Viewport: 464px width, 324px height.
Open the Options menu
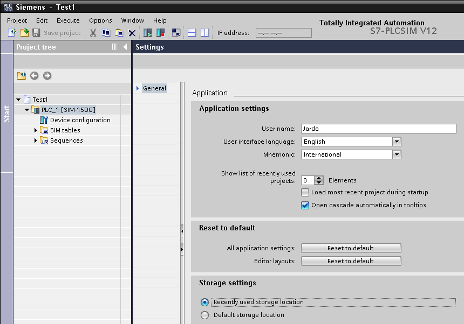(x=100, y=20)
